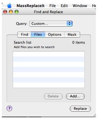Screen dimensions: 98x118
Task: Click the Add... button
Action: tap(75, 96)
